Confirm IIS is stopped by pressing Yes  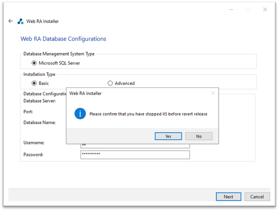coord(168,136)
